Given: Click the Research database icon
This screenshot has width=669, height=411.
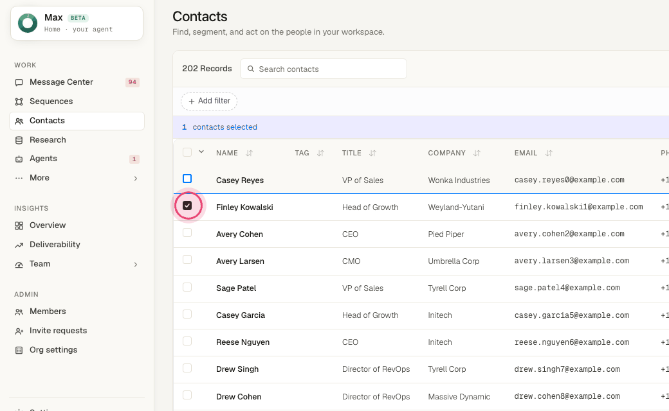Looking at the screenshot, I should [19, 140].
